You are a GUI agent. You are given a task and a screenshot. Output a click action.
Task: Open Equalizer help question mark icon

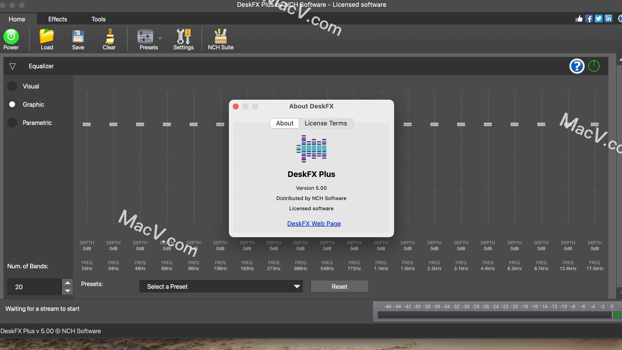(x=577, y=66)
